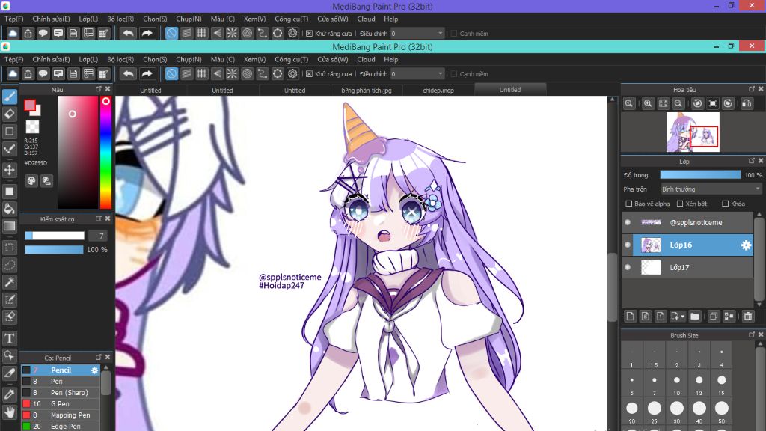
Task: Open Pencil brush settings gear
Action: pos(95,370)
